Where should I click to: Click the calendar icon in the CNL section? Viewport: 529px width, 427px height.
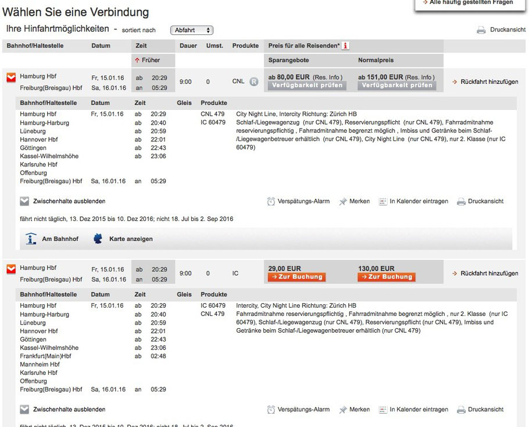point(383,201)
